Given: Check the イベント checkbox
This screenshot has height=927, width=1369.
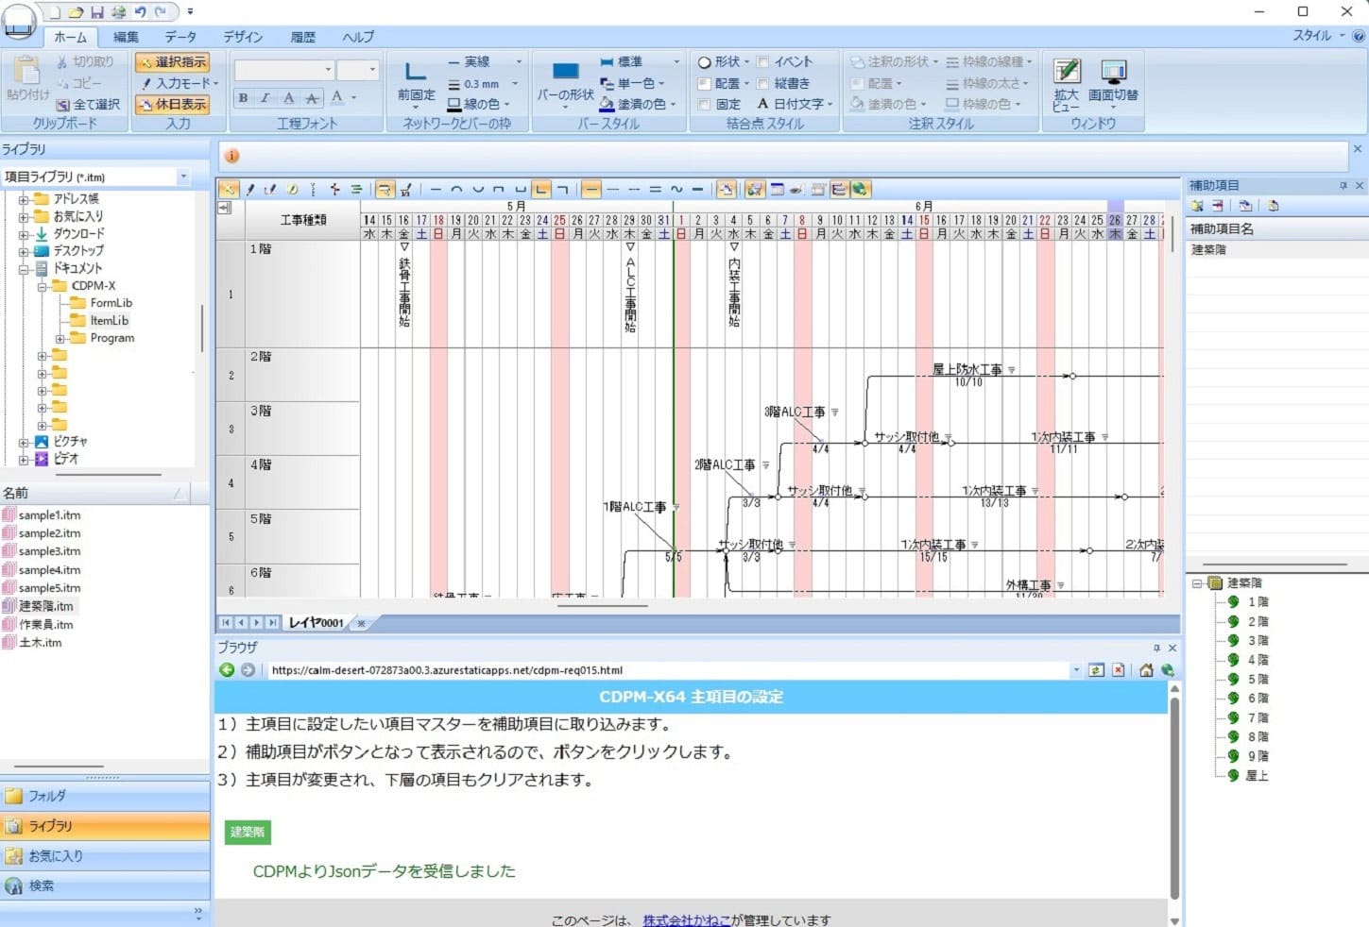Looking at the screenshot, I should (x=763, y=62).
